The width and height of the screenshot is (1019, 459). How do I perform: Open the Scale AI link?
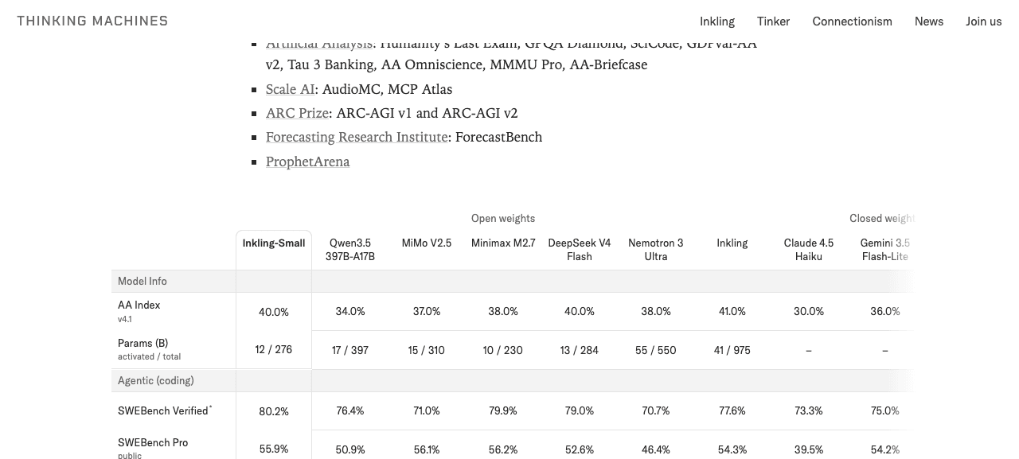coord(291,89)
